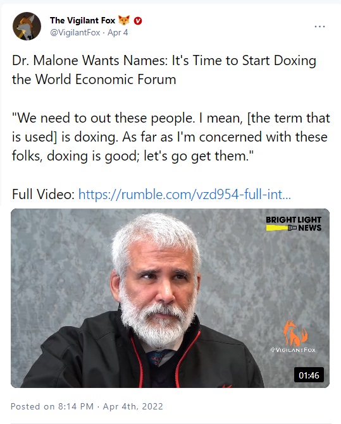The width and height of the screenshot is (341, 424).
Task: Click the 'Full Video:' label
Action: (43, 194)
